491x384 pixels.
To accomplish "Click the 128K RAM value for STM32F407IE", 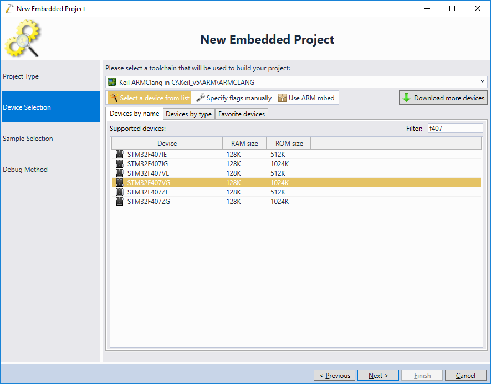I will tap(234, 155).
